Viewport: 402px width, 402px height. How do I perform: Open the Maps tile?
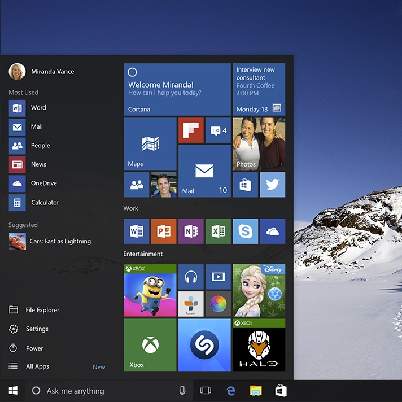tap(150, 144)
